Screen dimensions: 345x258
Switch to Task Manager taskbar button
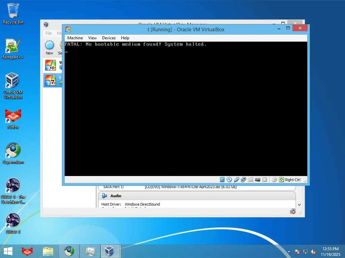click(x=90, y=251)
